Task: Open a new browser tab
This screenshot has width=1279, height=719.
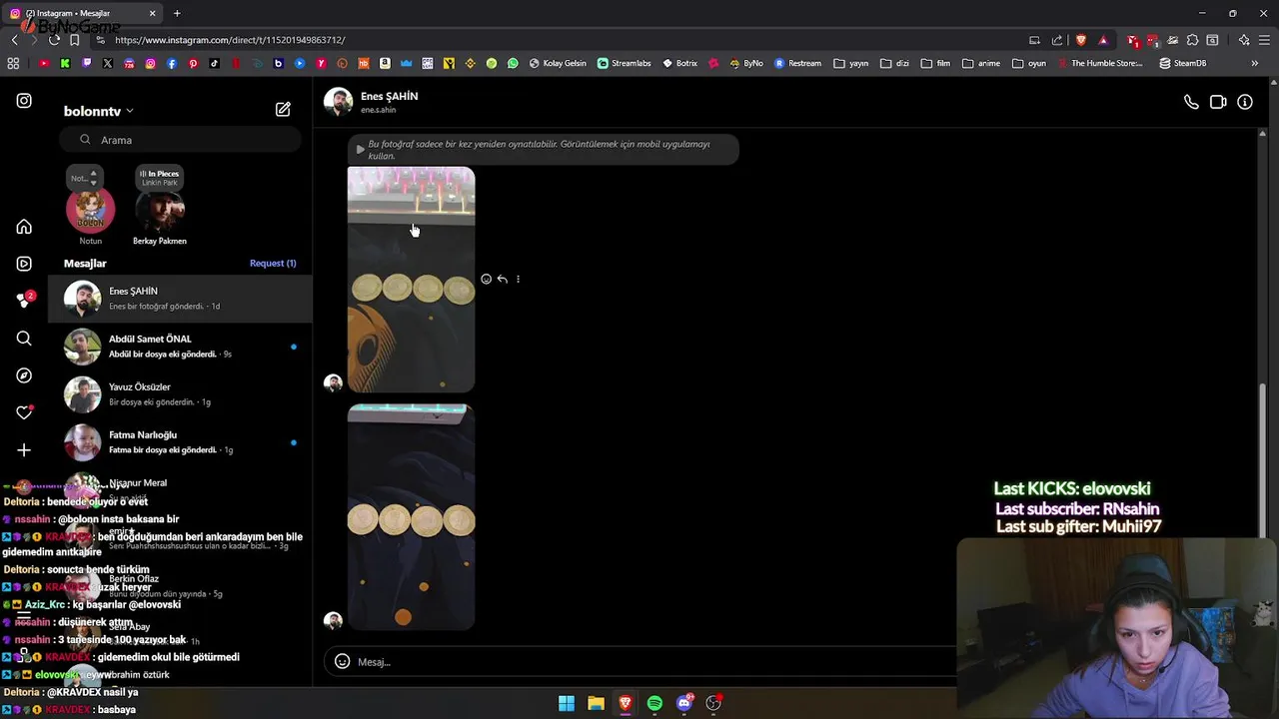Action: [177, 13]
